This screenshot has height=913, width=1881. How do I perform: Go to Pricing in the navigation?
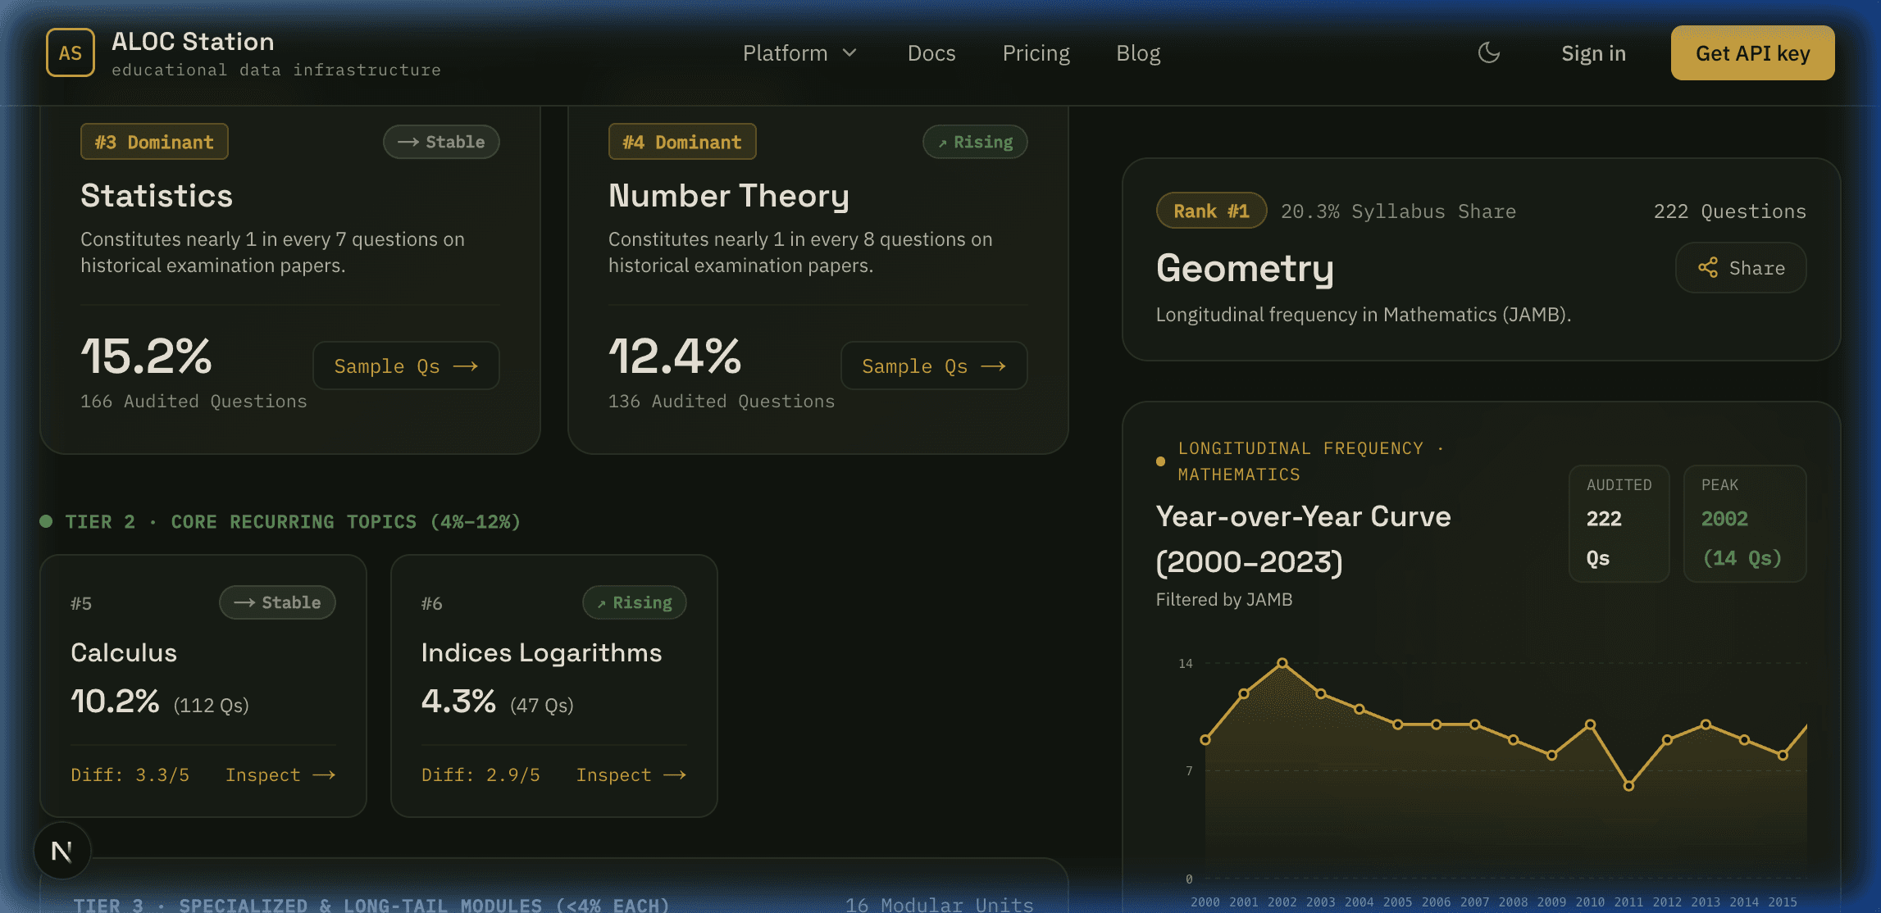click(x=1036, y=53)
